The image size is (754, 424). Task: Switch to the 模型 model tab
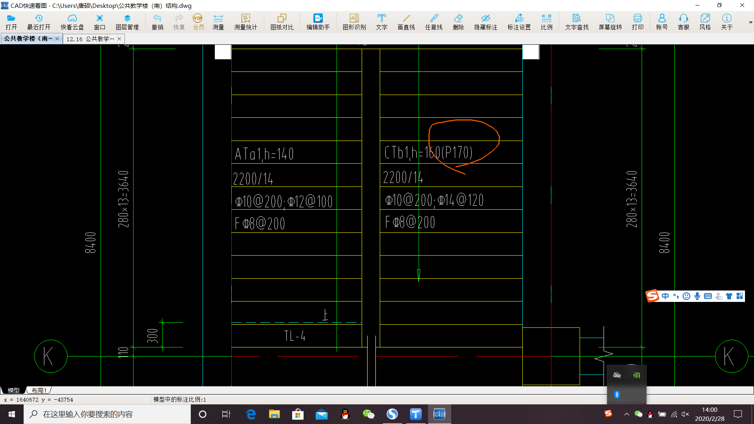pyautogui.click(x=14, y=390)
